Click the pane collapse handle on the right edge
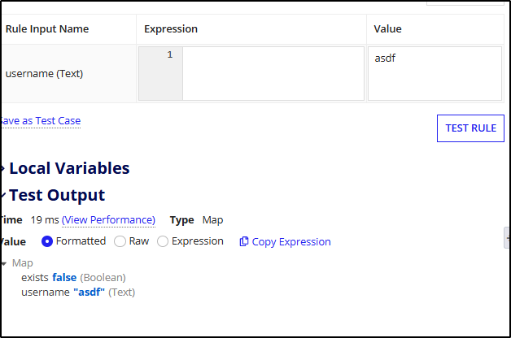511x338 pixels. [x=507, y=237]
